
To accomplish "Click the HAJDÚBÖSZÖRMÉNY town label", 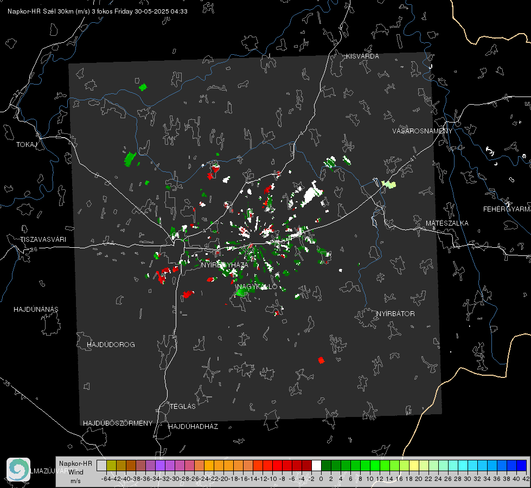I will point(118,423).
